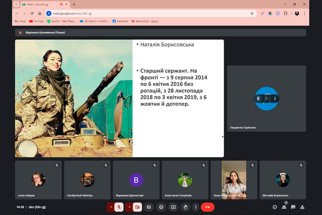
Task: Click the microphone site permissions icon in address bar
Action: (49, 13)
